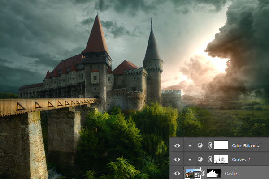The image size is (269, 179).
Task: Hide the Castle layer
Action: pyautogui.click(x=177, y=173)
